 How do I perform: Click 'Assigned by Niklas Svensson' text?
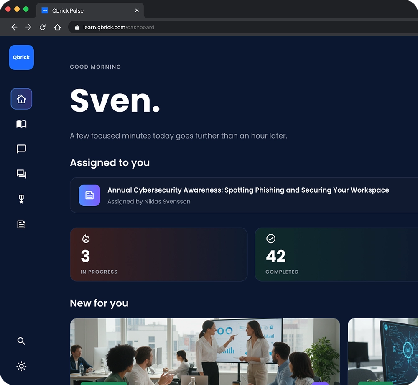click(149, 202)
